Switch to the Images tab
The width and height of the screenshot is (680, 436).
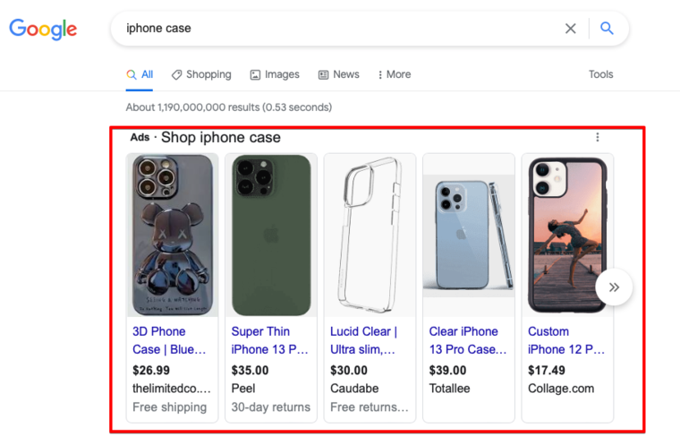(275, 74)
